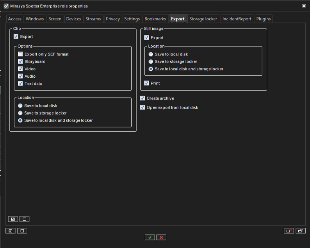Toggle the Create archive checkbox

(143, 98)
